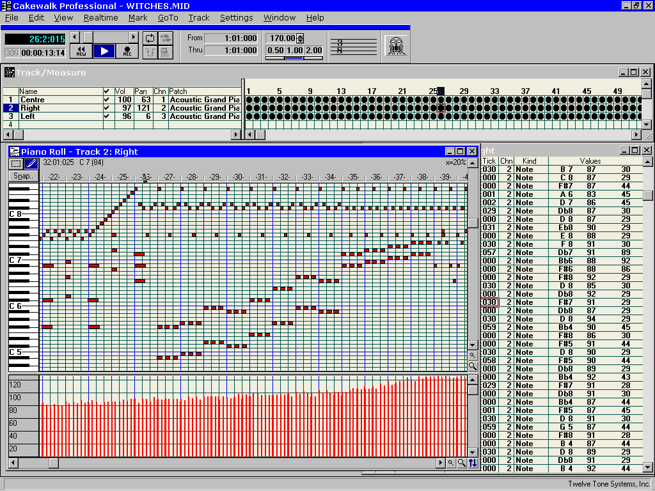Toggle mute checkbox for Left track
This screenshot has width=655, height=491.
107,116
